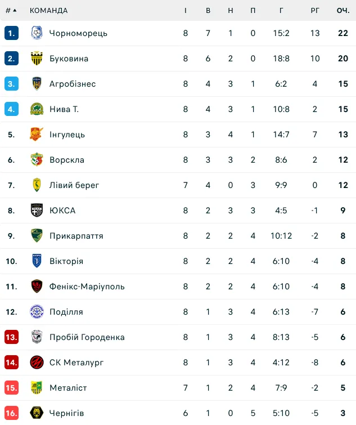Open the Пробій Городенка team page

[x=87, y=337]
